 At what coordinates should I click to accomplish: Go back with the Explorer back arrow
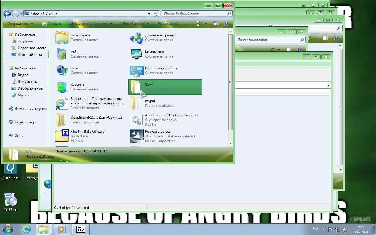click(7, 14)
